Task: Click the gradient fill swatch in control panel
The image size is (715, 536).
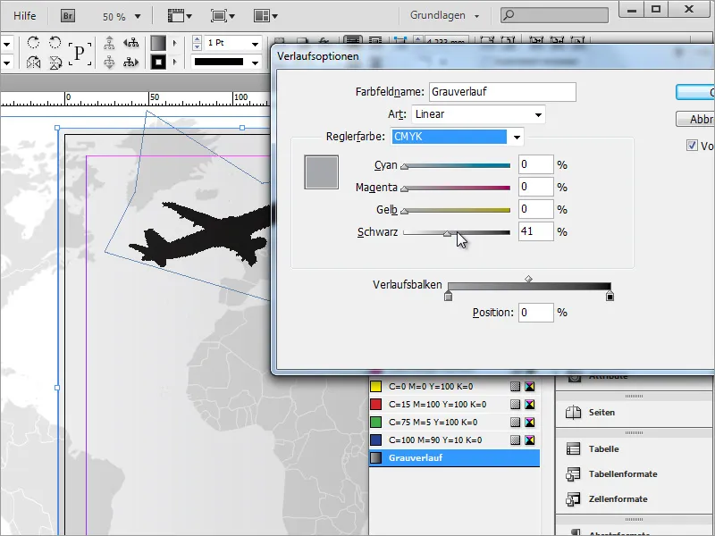Action: point(158,43)
